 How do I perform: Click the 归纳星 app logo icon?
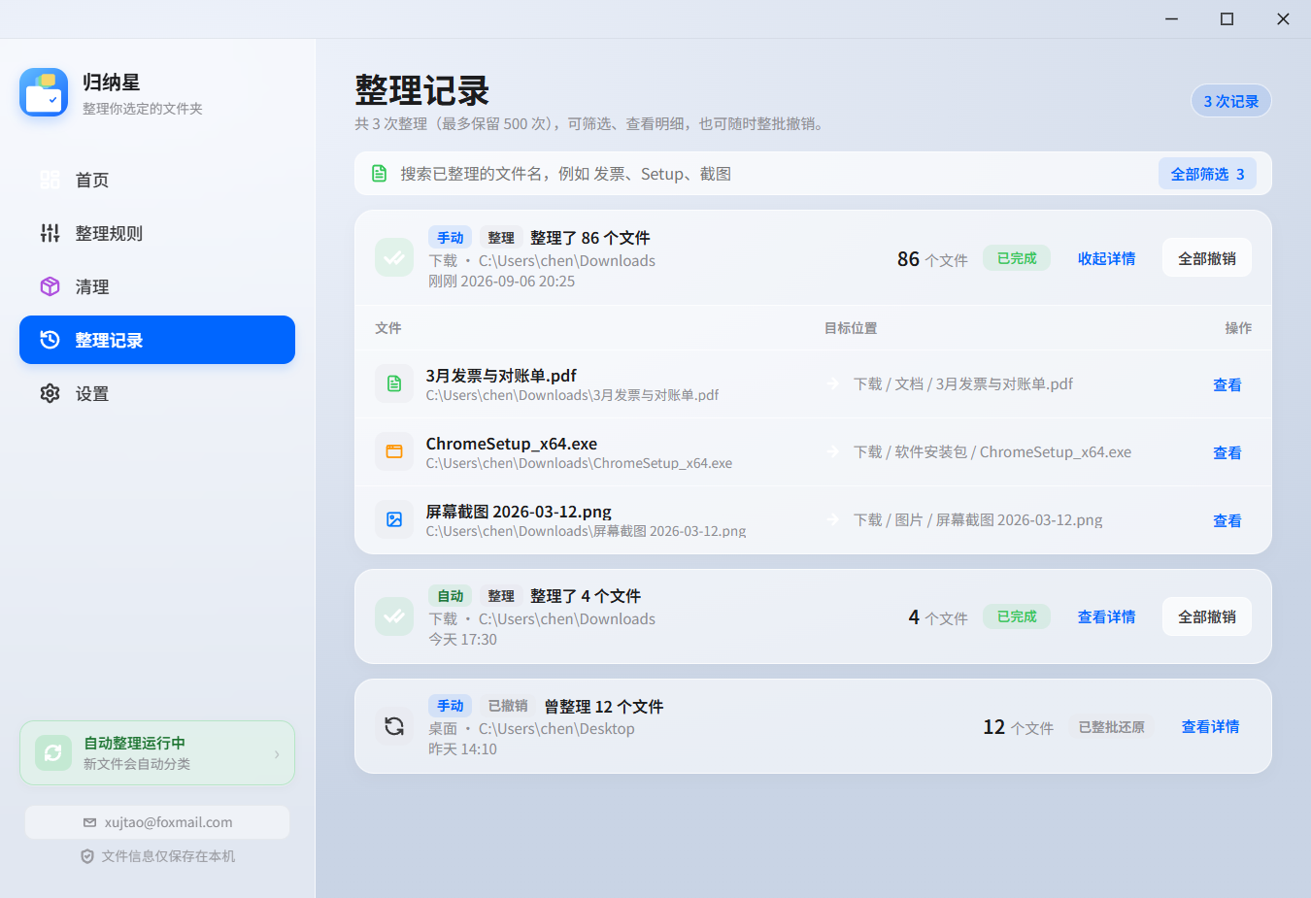(x=44, y=92)
